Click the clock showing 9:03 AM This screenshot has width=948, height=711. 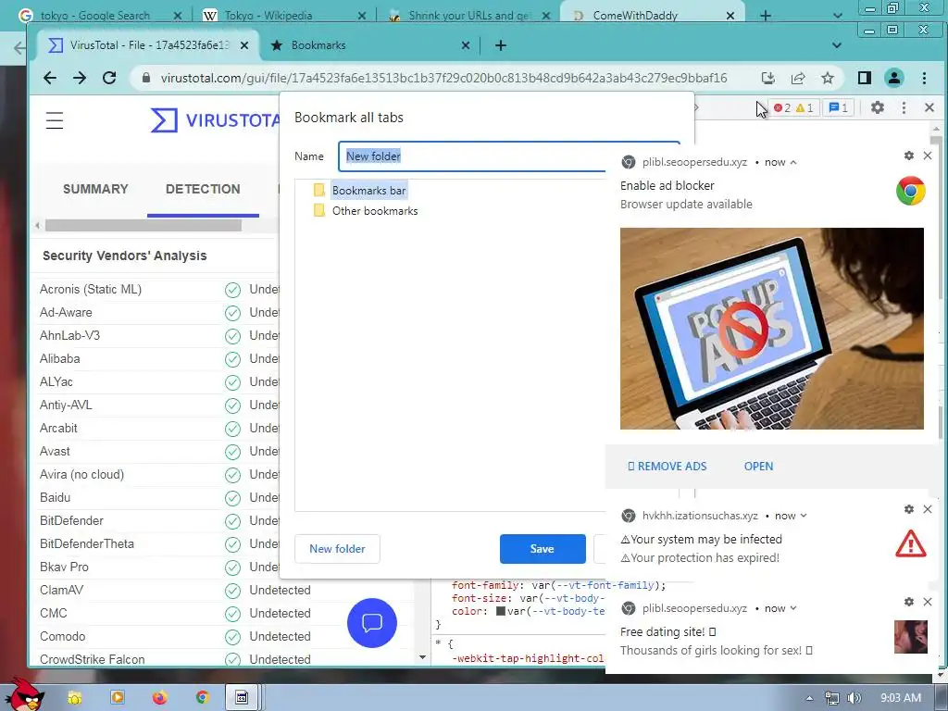(900, 698)
